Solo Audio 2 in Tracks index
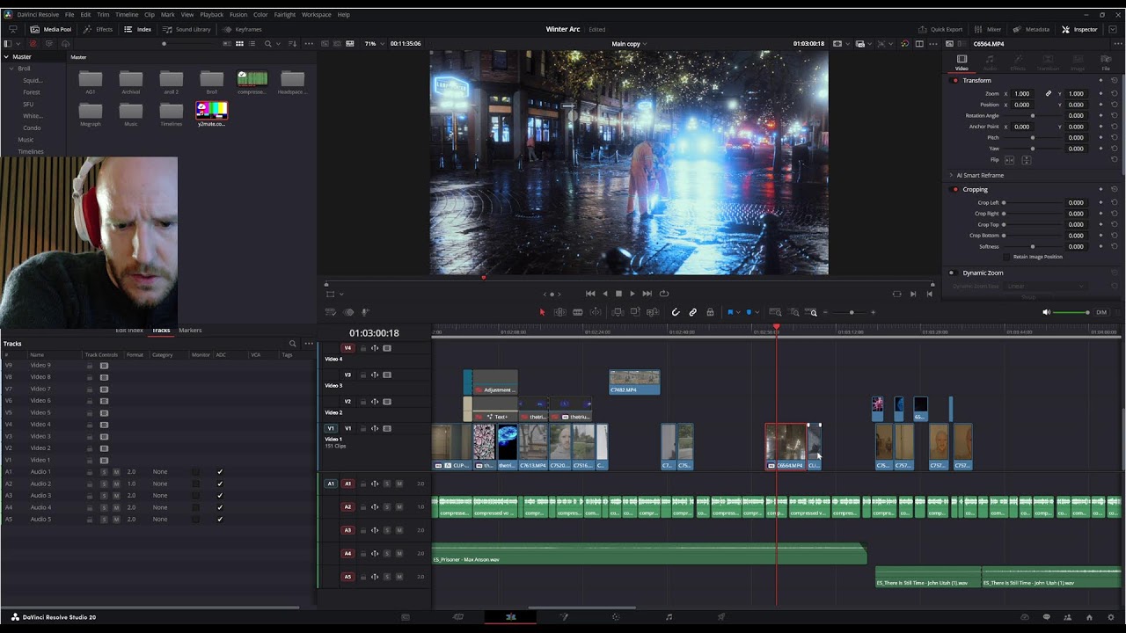 [104, 484]
